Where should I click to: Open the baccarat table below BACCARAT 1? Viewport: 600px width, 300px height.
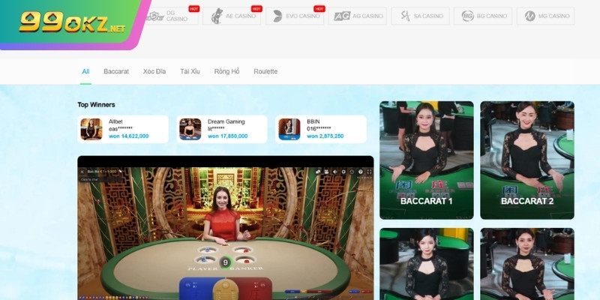tap(427, 264)
